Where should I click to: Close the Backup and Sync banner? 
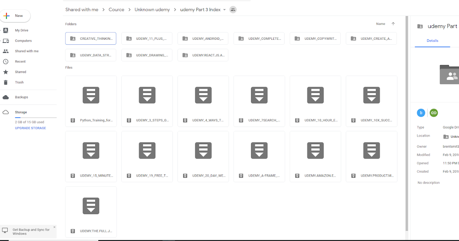click(54, 227)
